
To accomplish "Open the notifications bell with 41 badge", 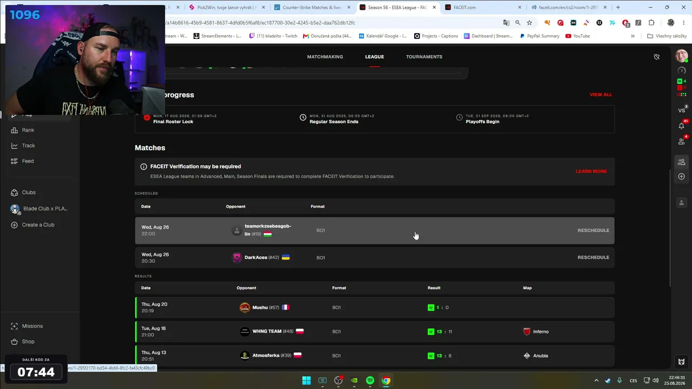I will coord(681,125).
